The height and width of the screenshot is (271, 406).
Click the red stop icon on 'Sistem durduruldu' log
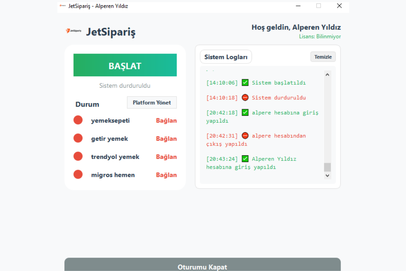[x=245, y=97]
